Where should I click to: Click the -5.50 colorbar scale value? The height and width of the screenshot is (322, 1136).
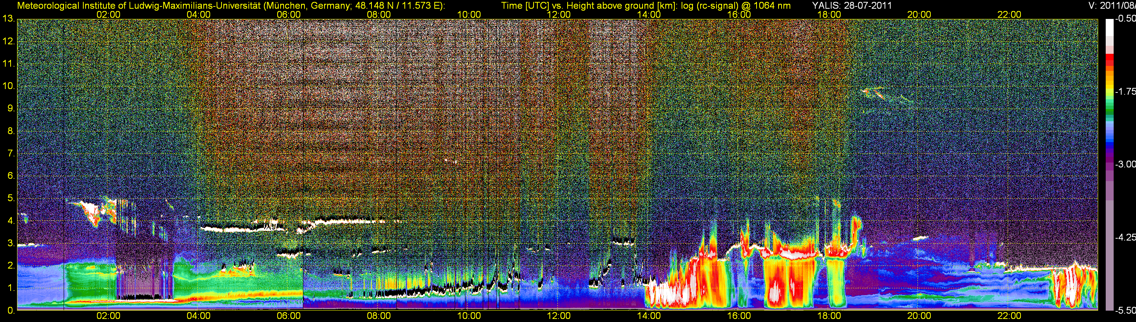[x=1125, y=311]
